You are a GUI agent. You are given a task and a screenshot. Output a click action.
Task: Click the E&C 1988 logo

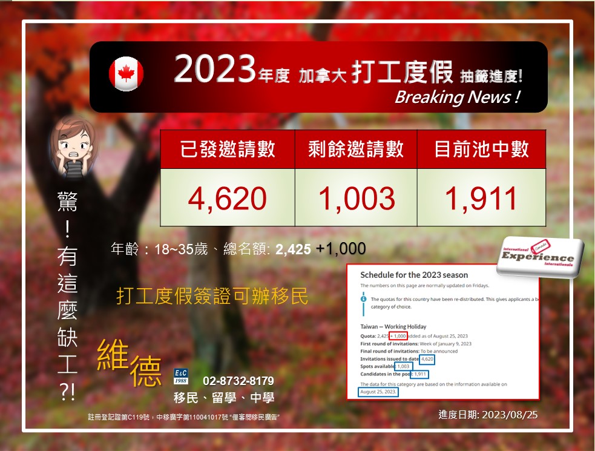pyautogui.click(x=180, y=376)
